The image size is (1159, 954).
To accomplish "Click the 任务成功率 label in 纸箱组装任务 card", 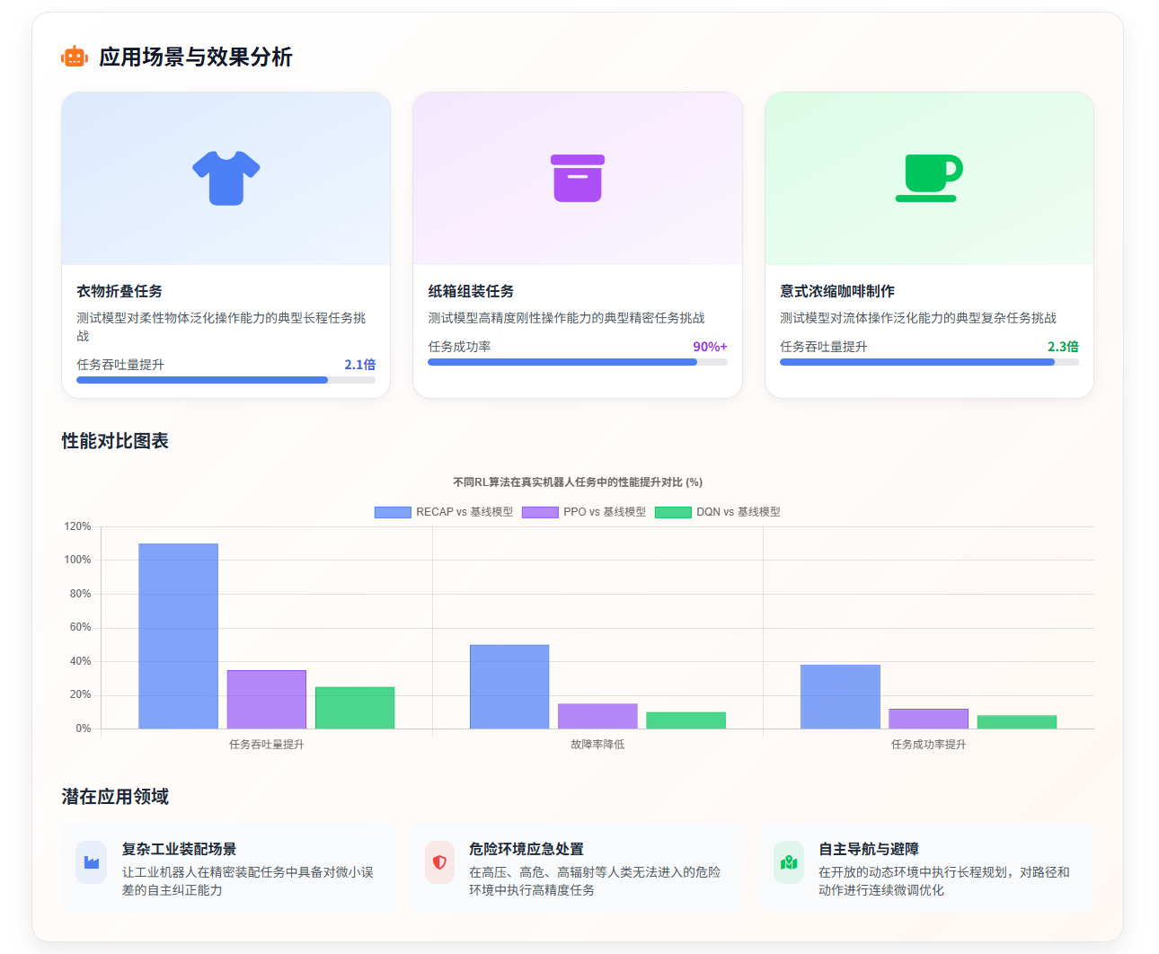I will (459, 347).
